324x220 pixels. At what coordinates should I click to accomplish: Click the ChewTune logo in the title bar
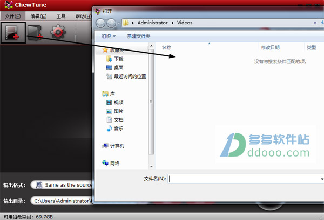click(x=9, y=5)
